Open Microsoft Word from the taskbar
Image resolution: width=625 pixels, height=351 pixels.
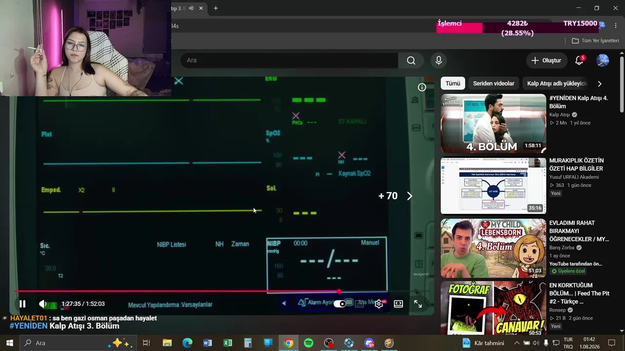point(208,343)
